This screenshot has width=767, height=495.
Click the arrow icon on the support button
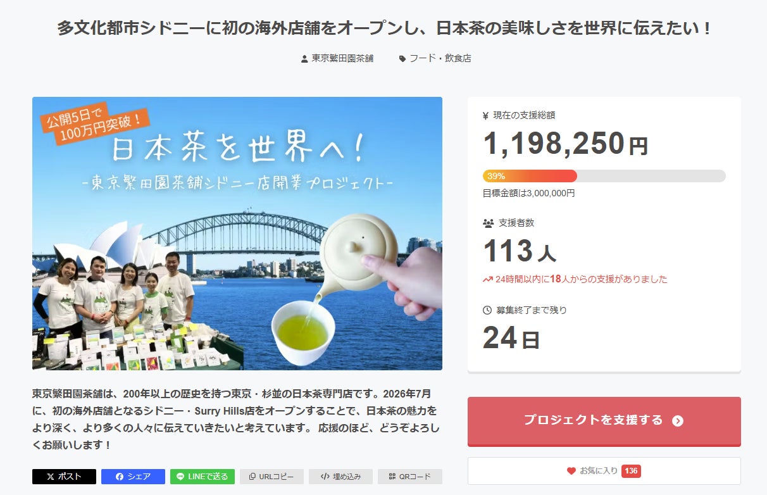678,421
